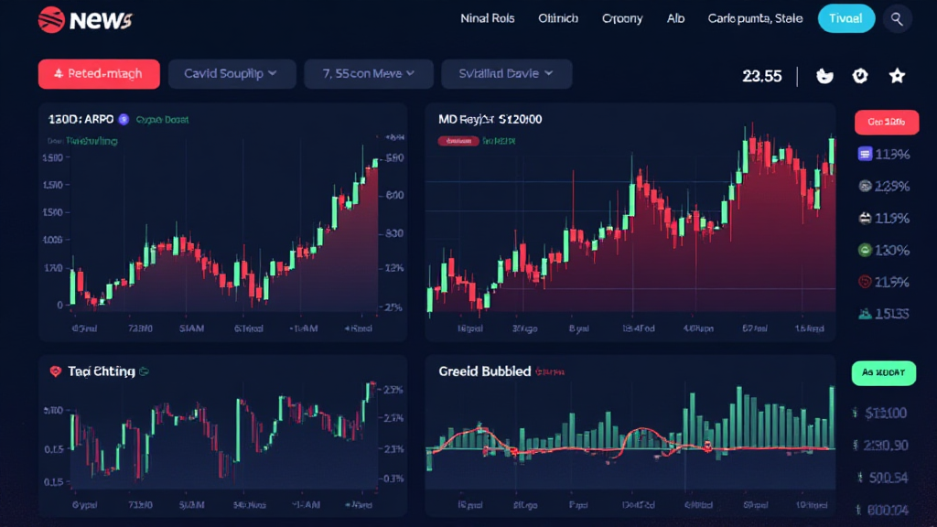Viewport: 937px width, 527px height.
Task: Click the round badge icon left of star
Action: 860,76
